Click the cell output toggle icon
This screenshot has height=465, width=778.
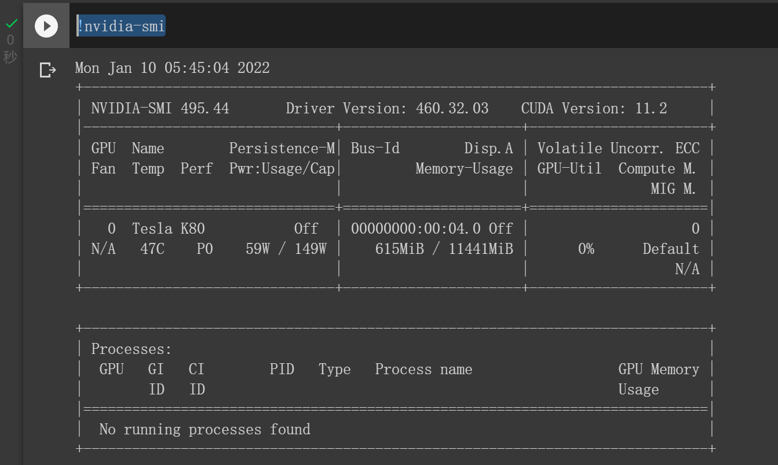pos(48,70)
